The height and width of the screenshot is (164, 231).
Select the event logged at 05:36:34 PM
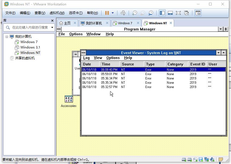point(154,78)
